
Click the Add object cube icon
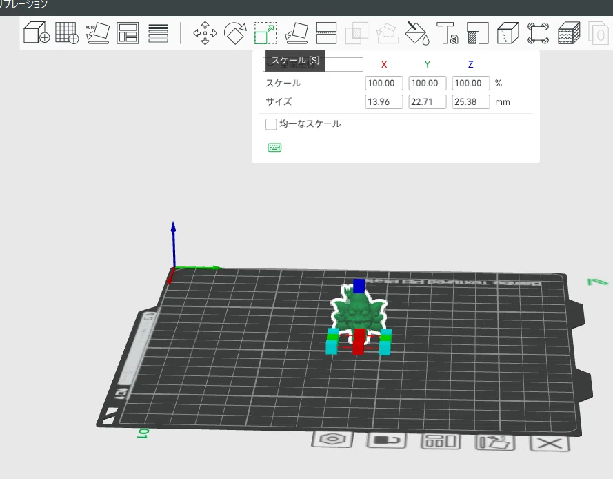point(37,32)
